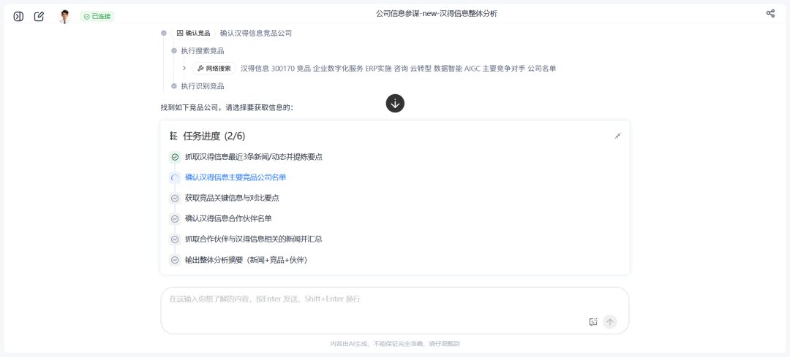Click the loading spinner for 确认汉得信息主要竞品公司名单

click(175, 177)
